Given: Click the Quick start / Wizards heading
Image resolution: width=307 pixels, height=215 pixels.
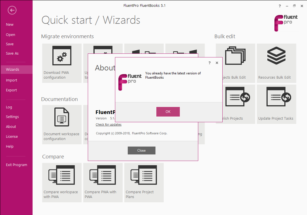Looking at the screenshot, I should pos(91,20).
